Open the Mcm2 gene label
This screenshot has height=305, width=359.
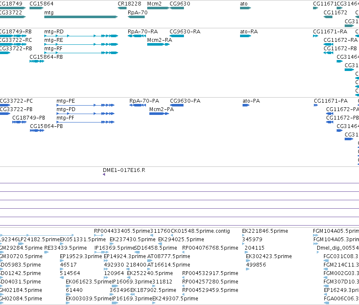coord(154,4)
